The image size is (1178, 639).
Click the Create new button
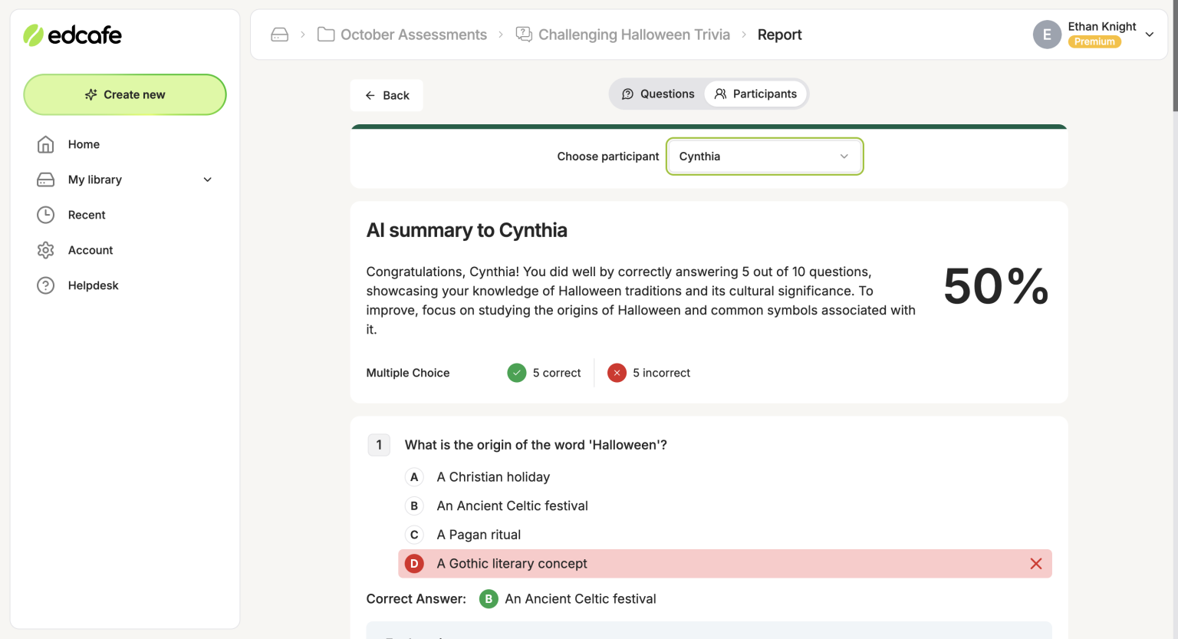pos(124,94)
